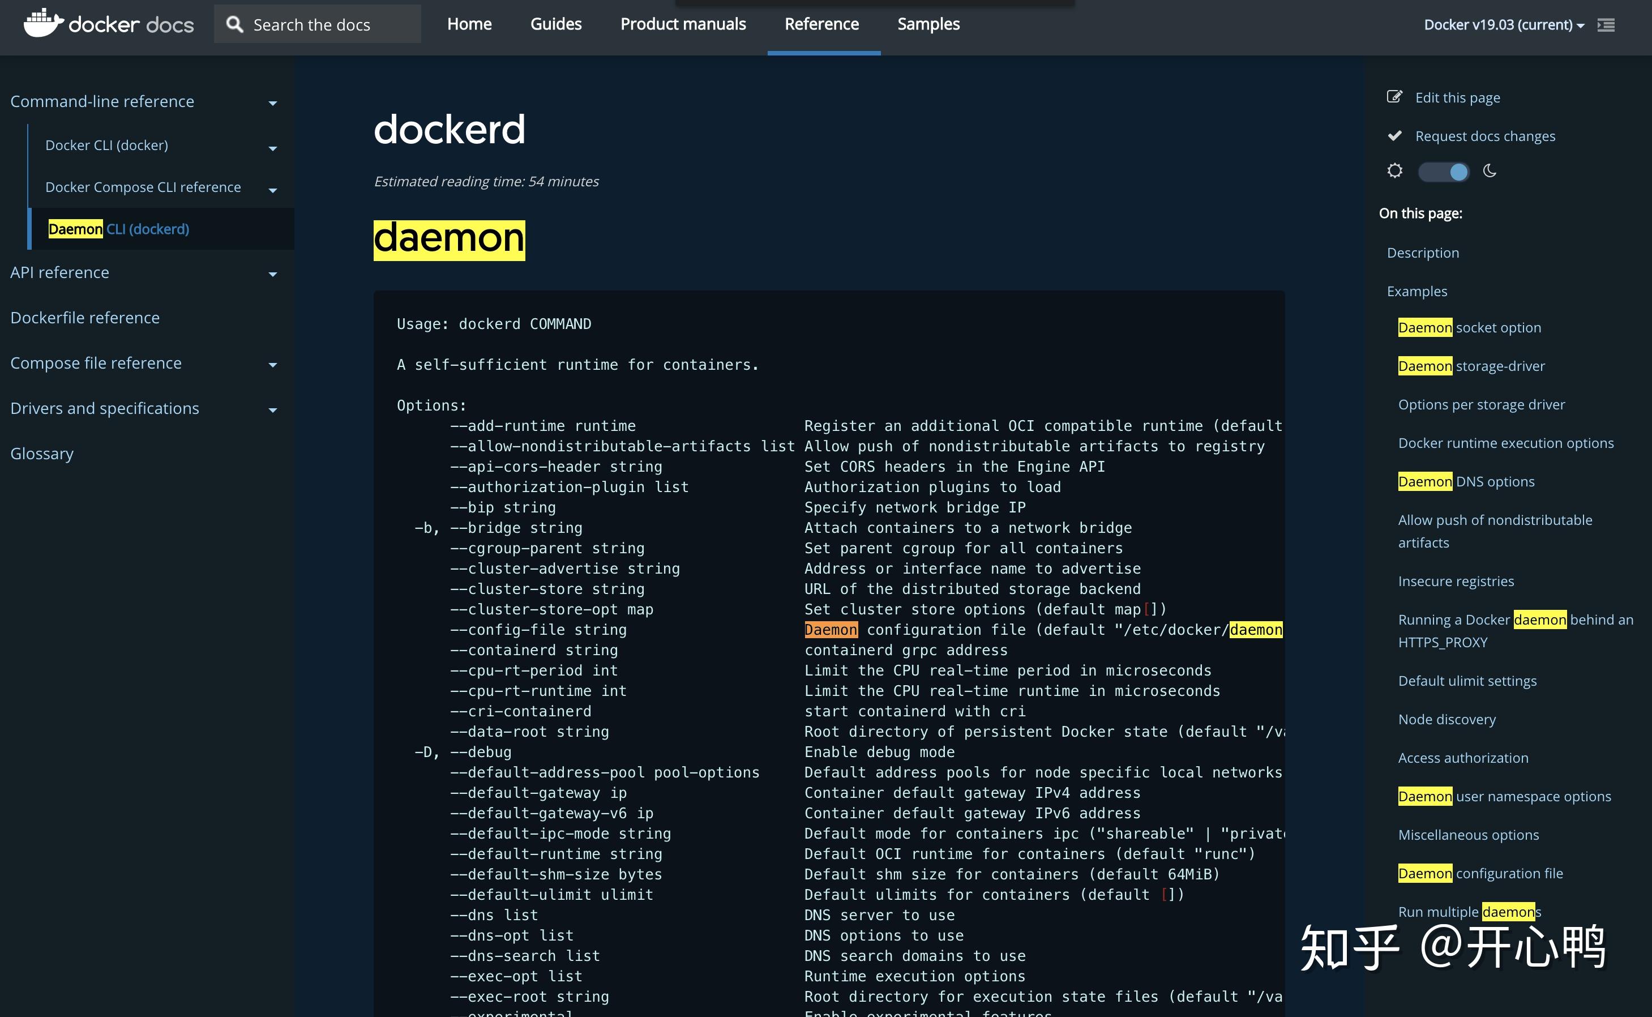Go to Miscellaneous options section
1652x1017 pixels.
coord(1469,835)
